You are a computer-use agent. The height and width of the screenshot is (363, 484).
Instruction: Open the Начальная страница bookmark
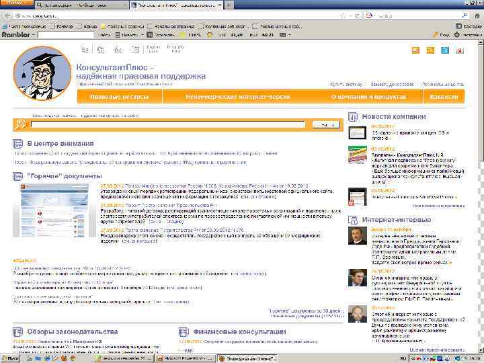click(x=171, y=26)
